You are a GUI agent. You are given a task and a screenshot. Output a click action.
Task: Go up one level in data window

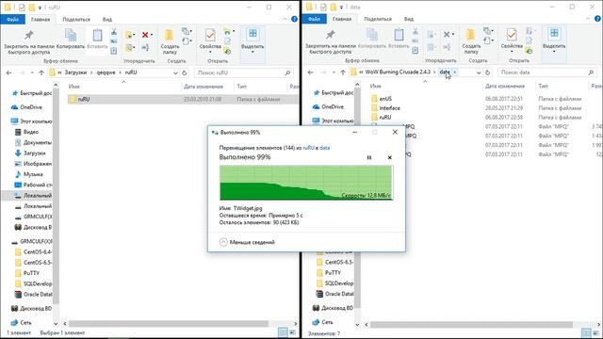[x=343, y=73]
